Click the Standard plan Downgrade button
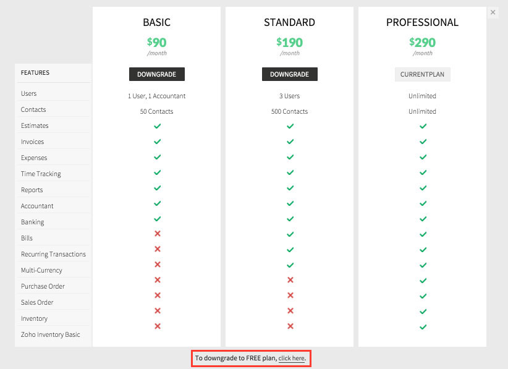508x369 pixels. point(290,74)
